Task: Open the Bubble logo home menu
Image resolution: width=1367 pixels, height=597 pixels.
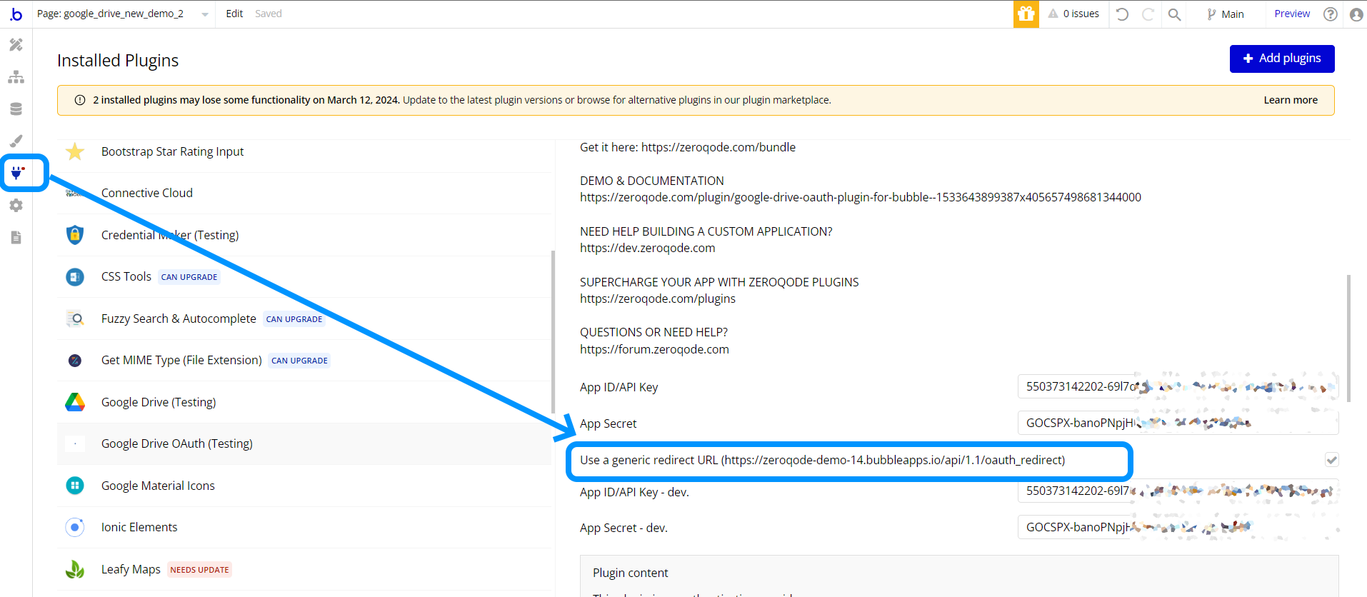Action: tap(16, 14)
